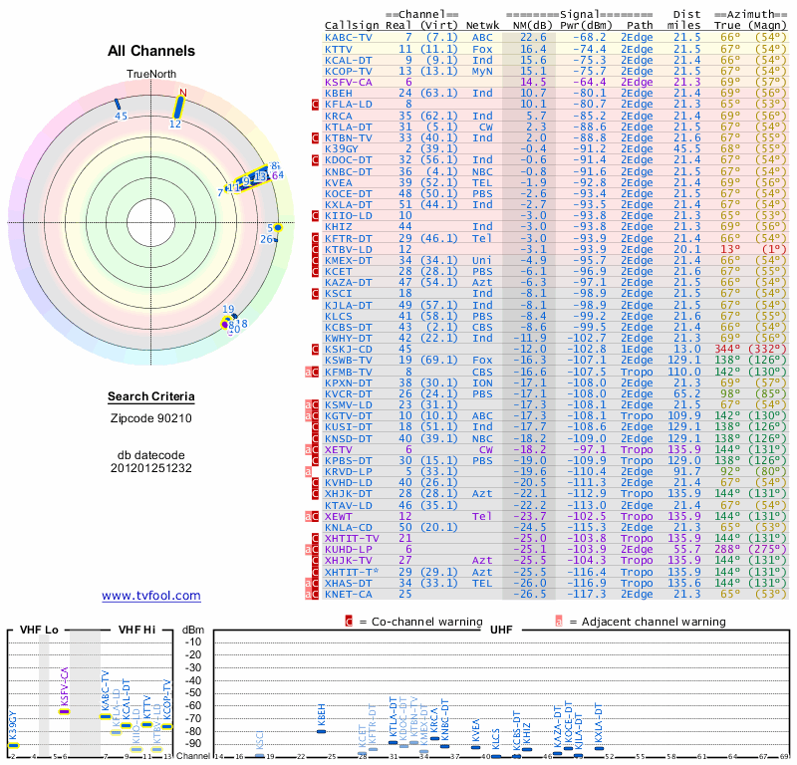Select the KABC-TV callsign in the table
This screenshot has width=797, height=765.
click(x=348, y=38)
